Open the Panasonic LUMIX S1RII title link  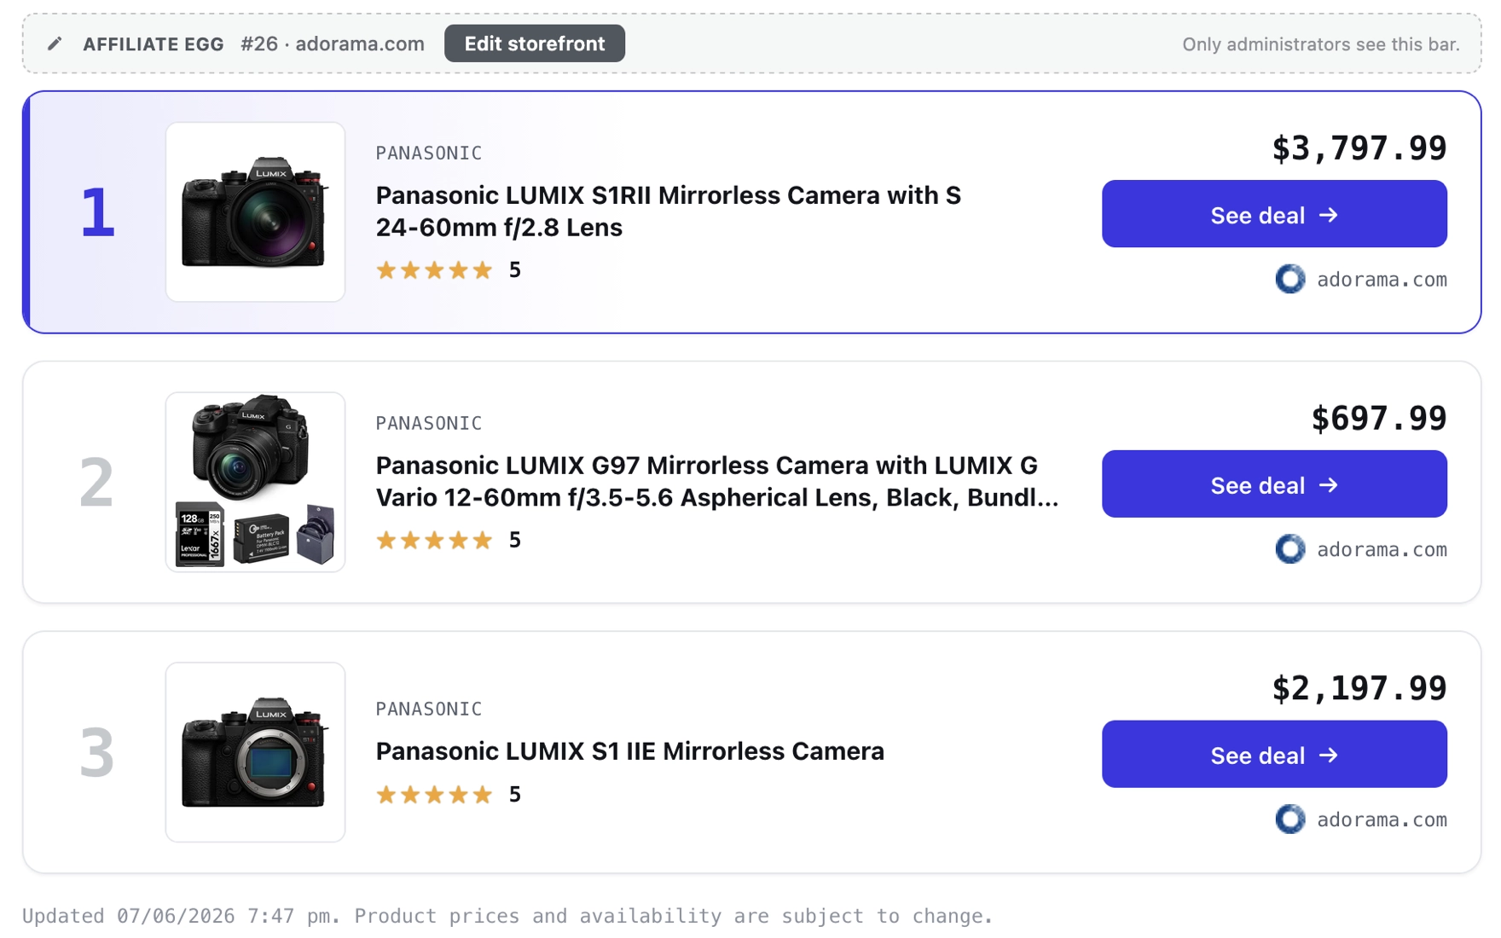(669, 211)
